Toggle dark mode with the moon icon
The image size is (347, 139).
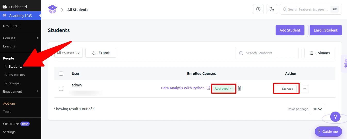[271, 9]
